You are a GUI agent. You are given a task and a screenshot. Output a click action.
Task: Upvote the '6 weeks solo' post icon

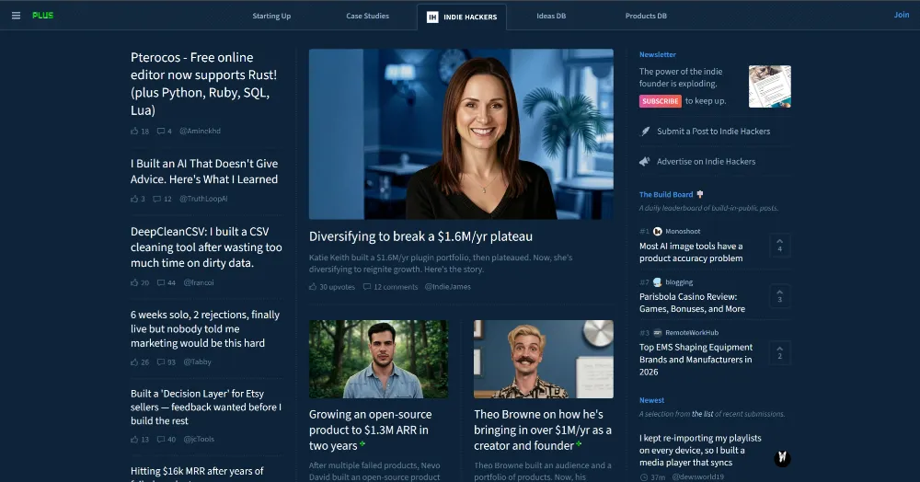tap(134, 362)
